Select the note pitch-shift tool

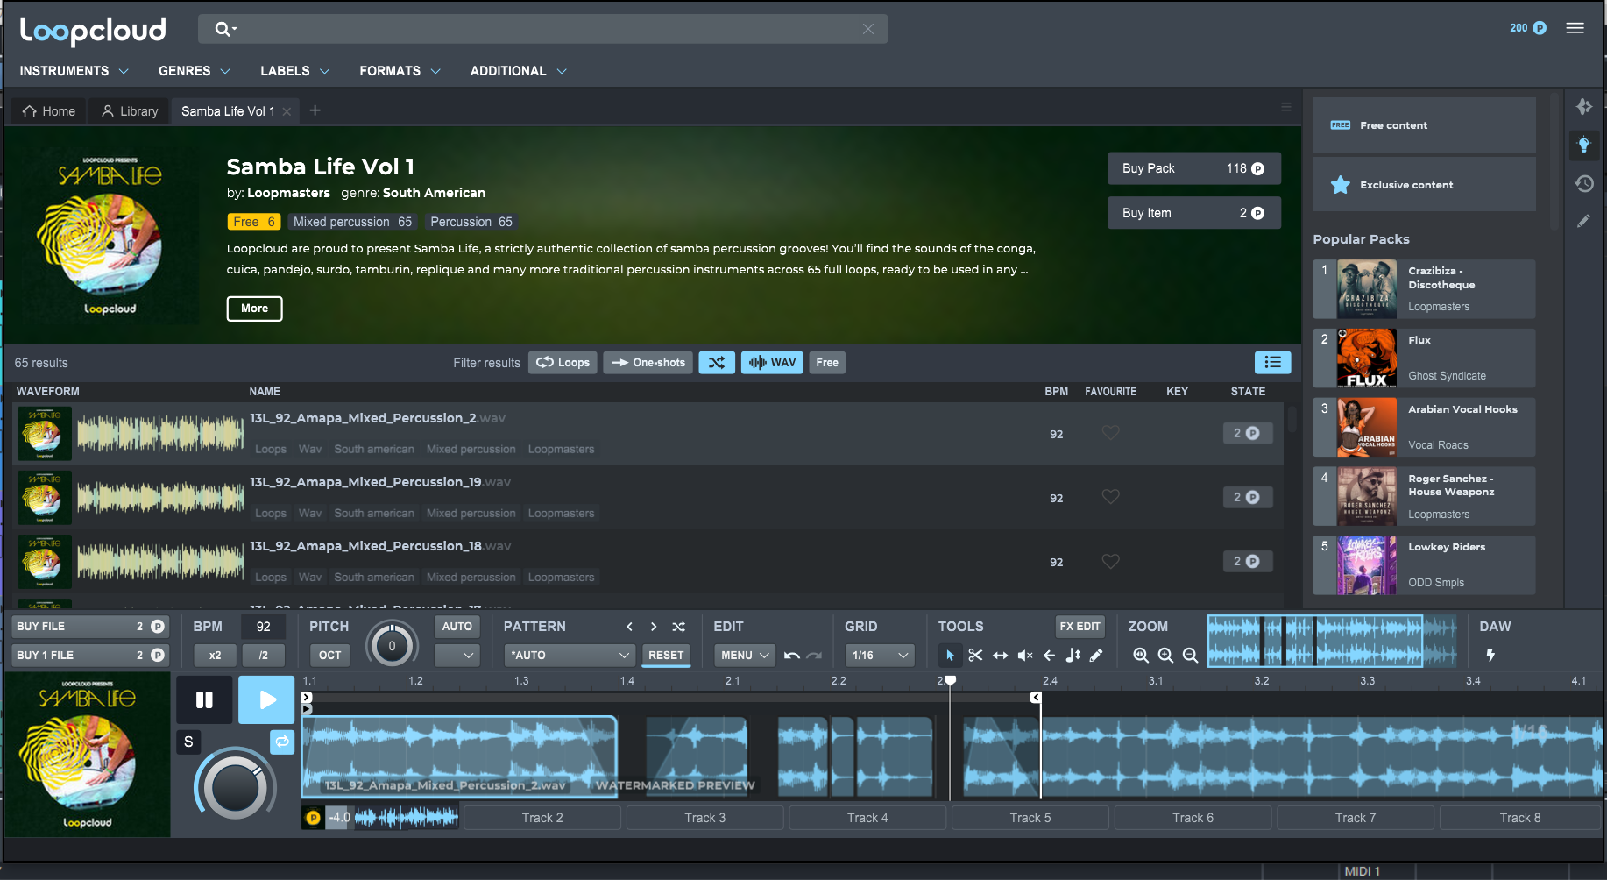[x=1073, y=655]
